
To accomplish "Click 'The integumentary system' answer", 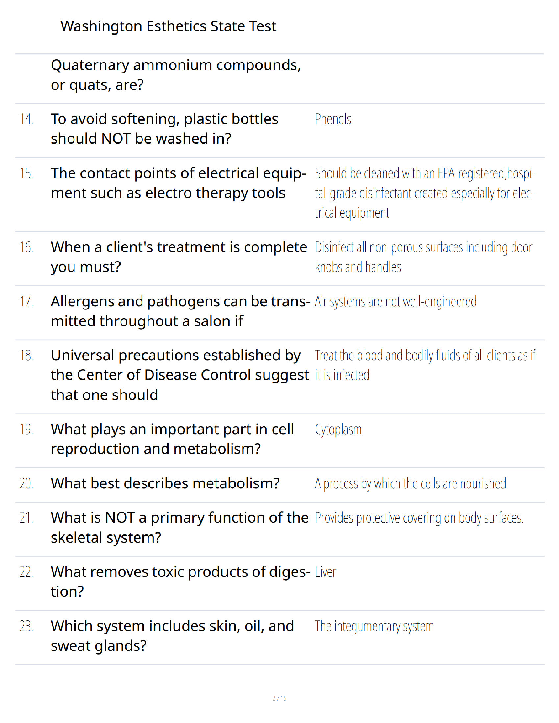I will coord(374,626).
